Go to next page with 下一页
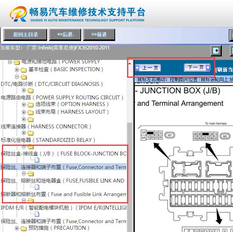 click(197, 68)
